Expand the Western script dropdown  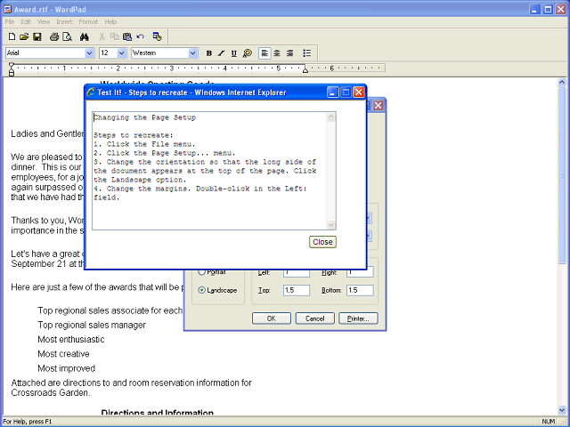coord(193,53)
